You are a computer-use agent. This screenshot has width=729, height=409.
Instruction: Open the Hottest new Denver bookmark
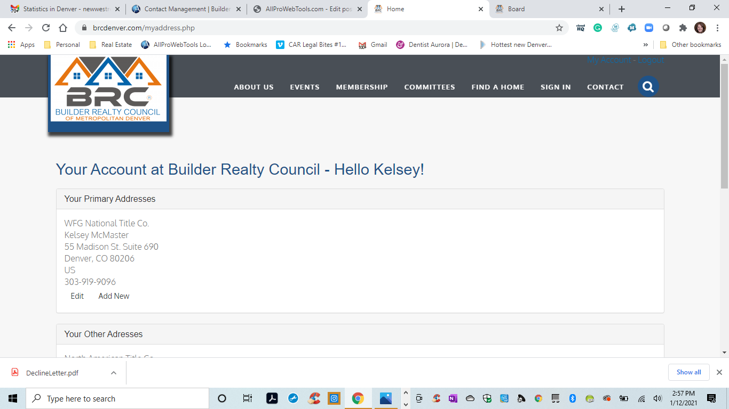coord(516,45)
